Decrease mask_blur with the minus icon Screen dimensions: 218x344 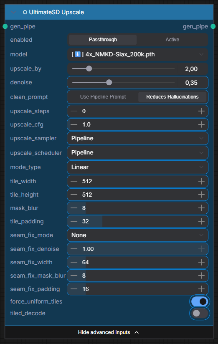coord(74,208)
